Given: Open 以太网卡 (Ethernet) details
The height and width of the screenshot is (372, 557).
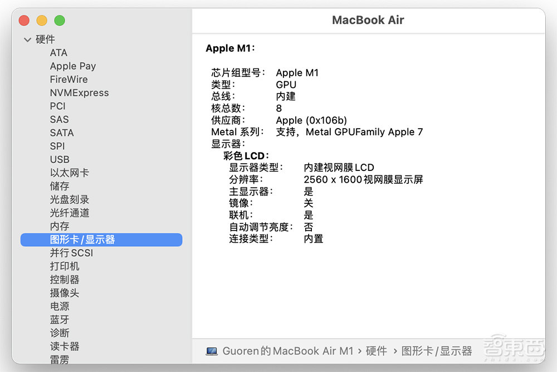Looking at the screenshot, I should [70, 173].
